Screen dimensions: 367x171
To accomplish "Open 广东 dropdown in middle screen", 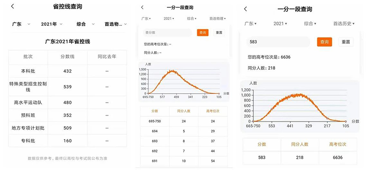I will pyautogui.click(x=146, y=18).
